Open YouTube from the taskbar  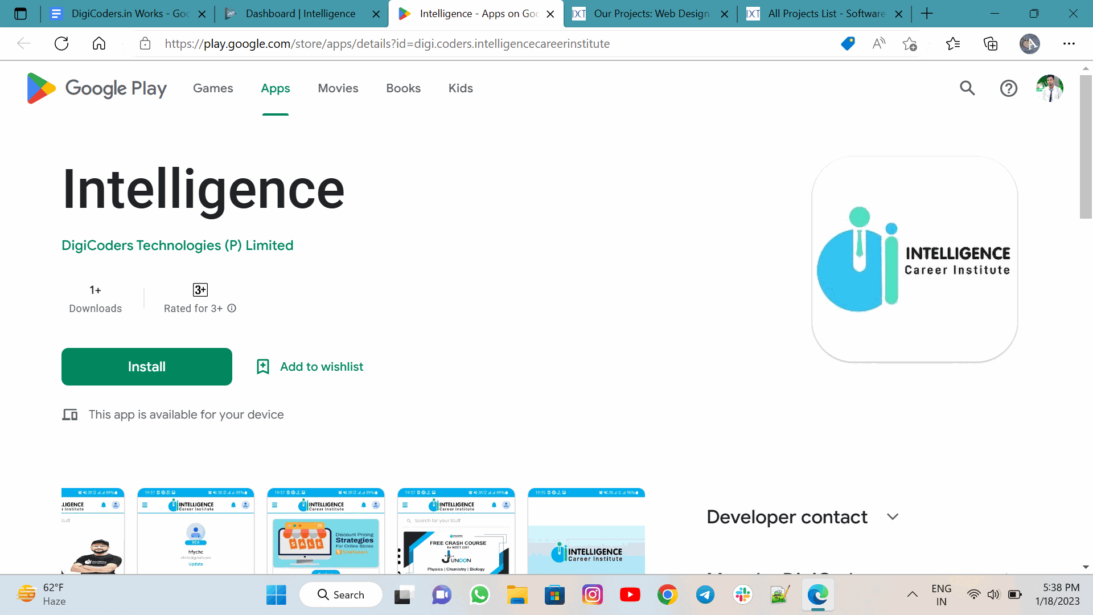[630, 595]
